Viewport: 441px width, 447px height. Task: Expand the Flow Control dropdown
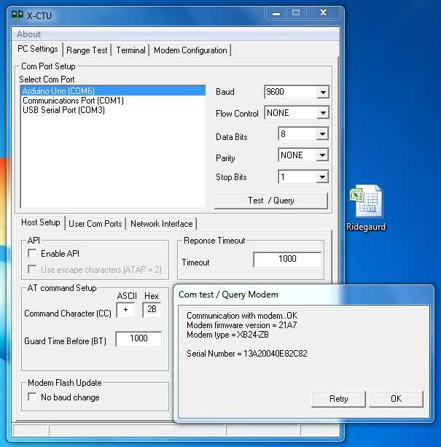[x=323, y=113]
